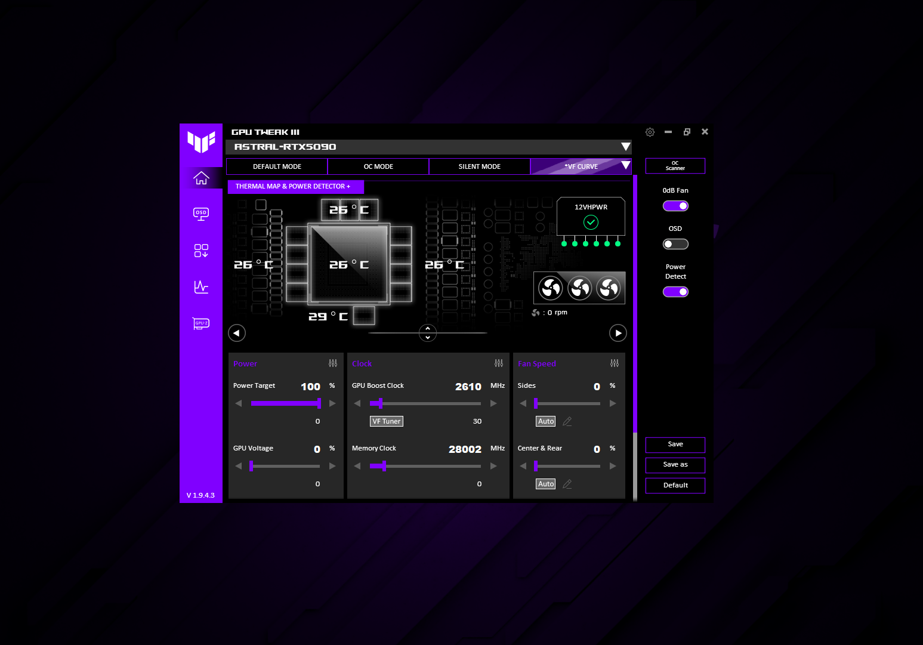This screenshot has width=923, height=645.
Task: Decrease GPU Voltage with the left arrow
Action: click(239, 466)
